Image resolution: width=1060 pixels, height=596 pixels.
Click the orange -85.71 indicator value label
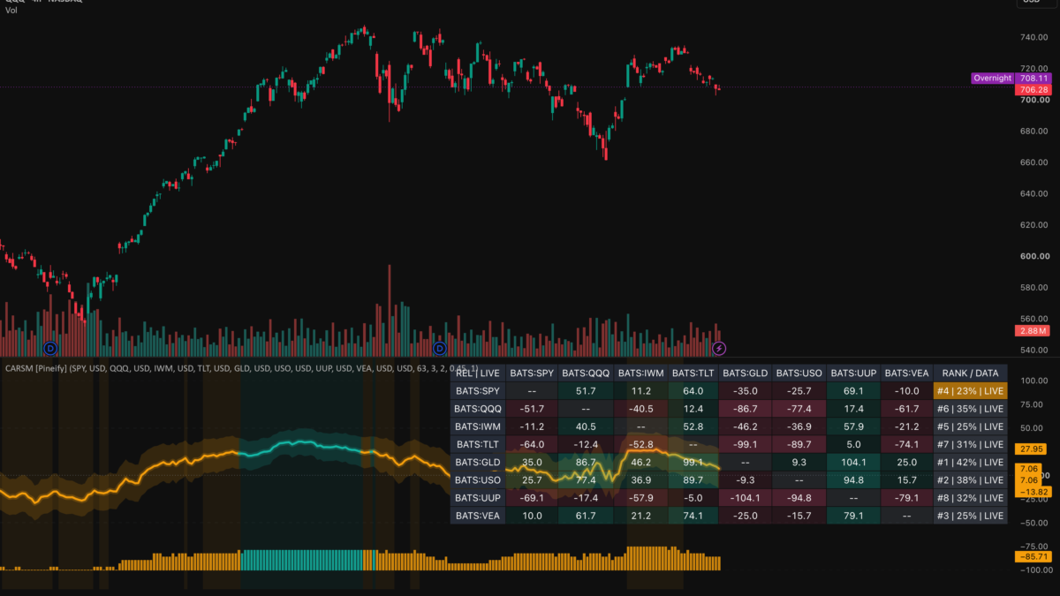(x=1033, y=557)
